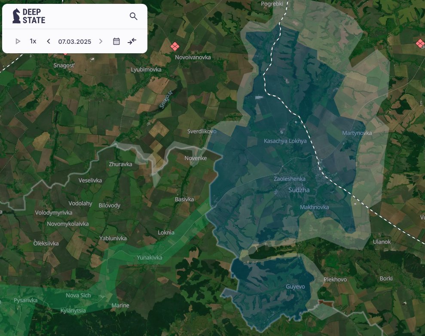Click the Loknia label

point(166,232)
